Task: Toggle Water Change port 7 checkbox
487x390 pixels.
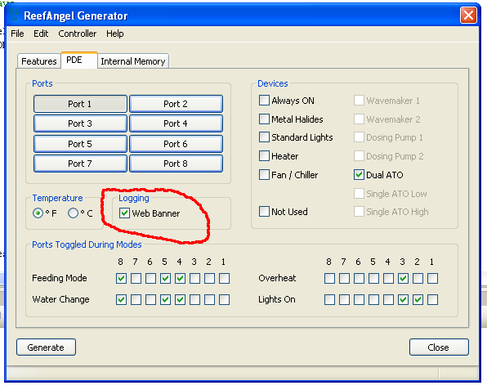Action: point(136,300)
